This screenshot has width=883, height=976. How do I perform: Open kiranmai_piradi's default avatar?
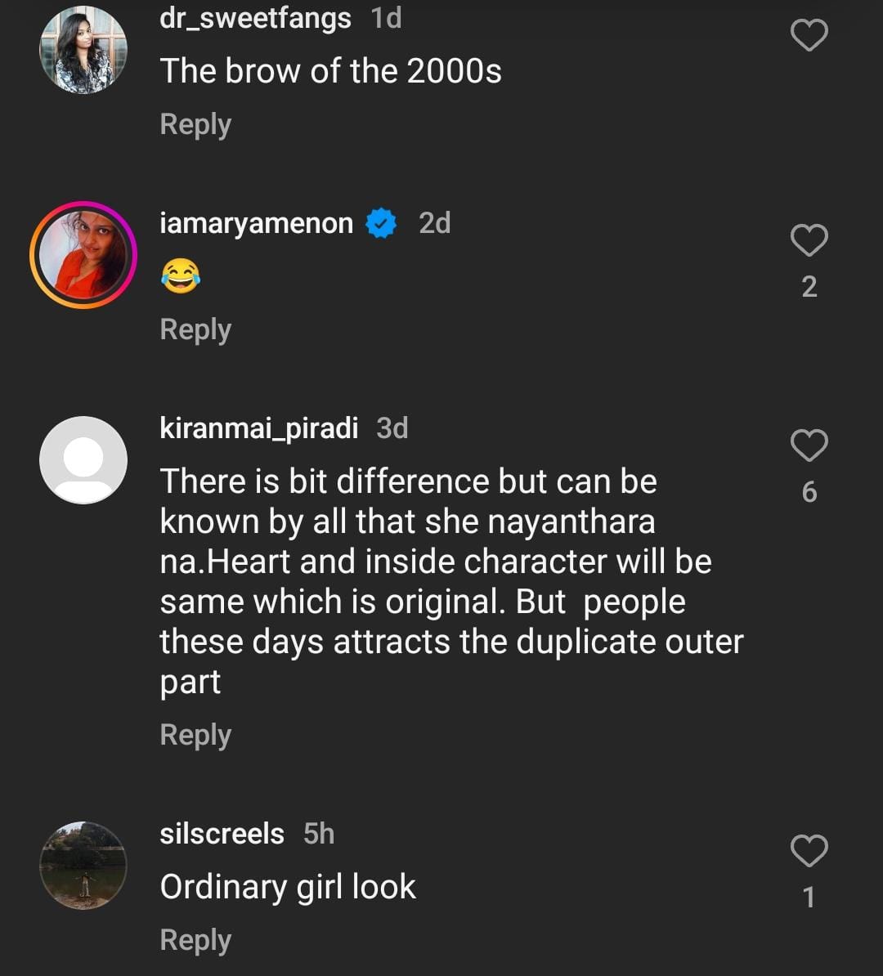pos(83,460)
